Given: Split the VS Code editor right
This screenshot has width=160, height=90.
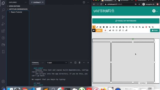Looking at the screenshot, I should [84, 2].
